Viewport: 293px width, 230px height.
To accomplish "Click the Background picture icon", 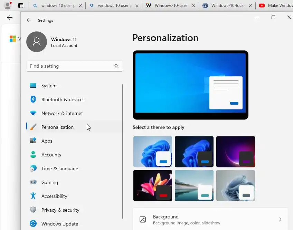I will (x=143, y=219).
